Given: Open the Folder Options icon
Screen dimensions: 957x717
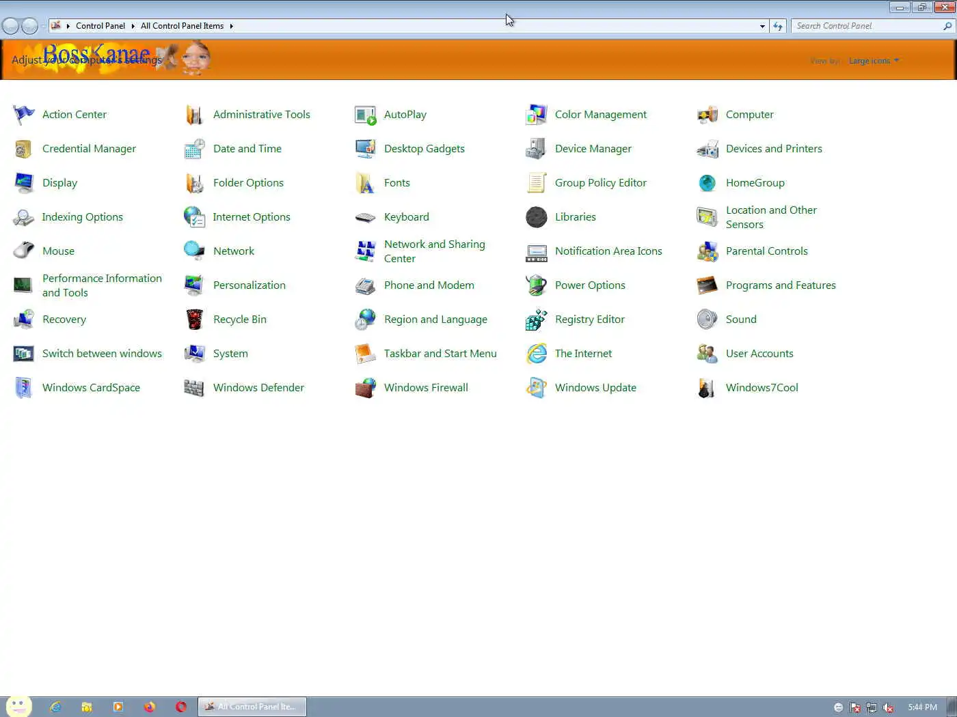Looking at the screenshot, I should [195, 183].
